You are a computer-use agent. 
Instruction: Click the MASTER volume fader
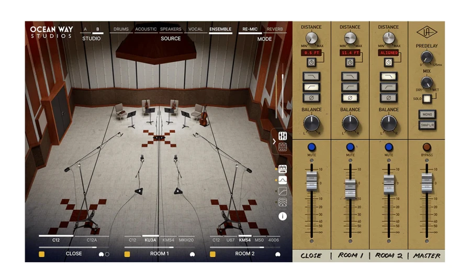coord(427,183)
